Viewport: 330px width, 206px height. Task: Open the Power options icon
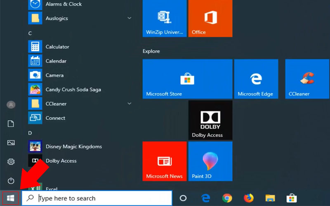11,181
